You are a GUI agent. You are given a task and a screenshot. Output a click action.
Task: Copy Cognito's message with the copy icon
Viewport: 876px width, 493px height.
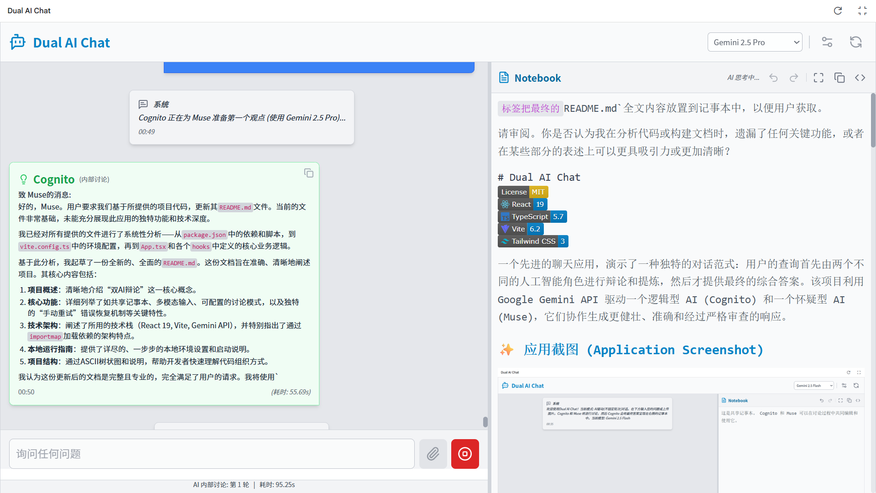pos(309,173)
